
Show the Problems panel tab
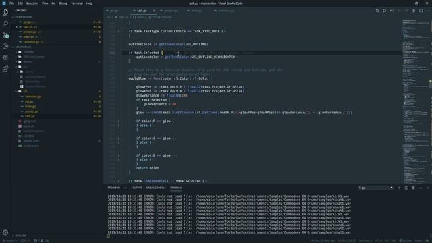(x=114, y=188)
